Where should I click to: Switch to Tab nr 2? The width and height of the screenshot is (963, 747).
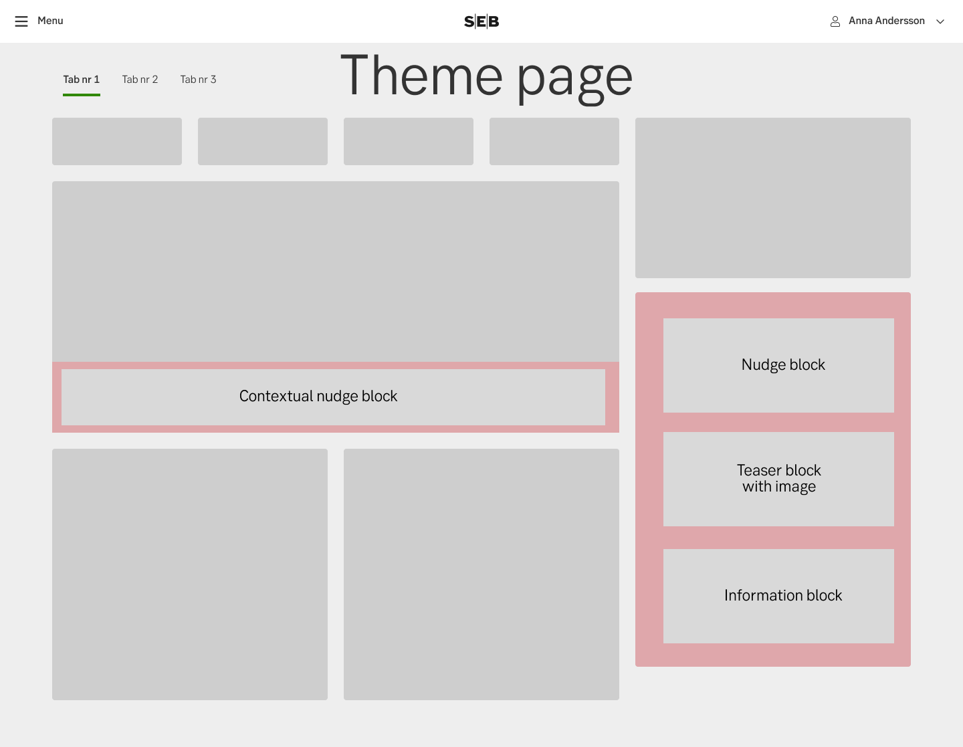(x=140, y=79)
